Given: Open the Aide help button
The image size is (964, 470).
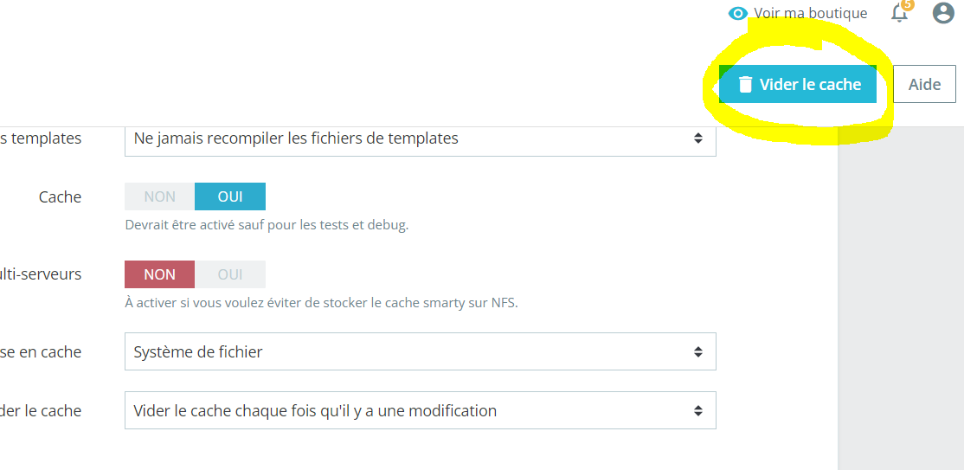Looking at the screenshot, I should click(x=924, y=85).
